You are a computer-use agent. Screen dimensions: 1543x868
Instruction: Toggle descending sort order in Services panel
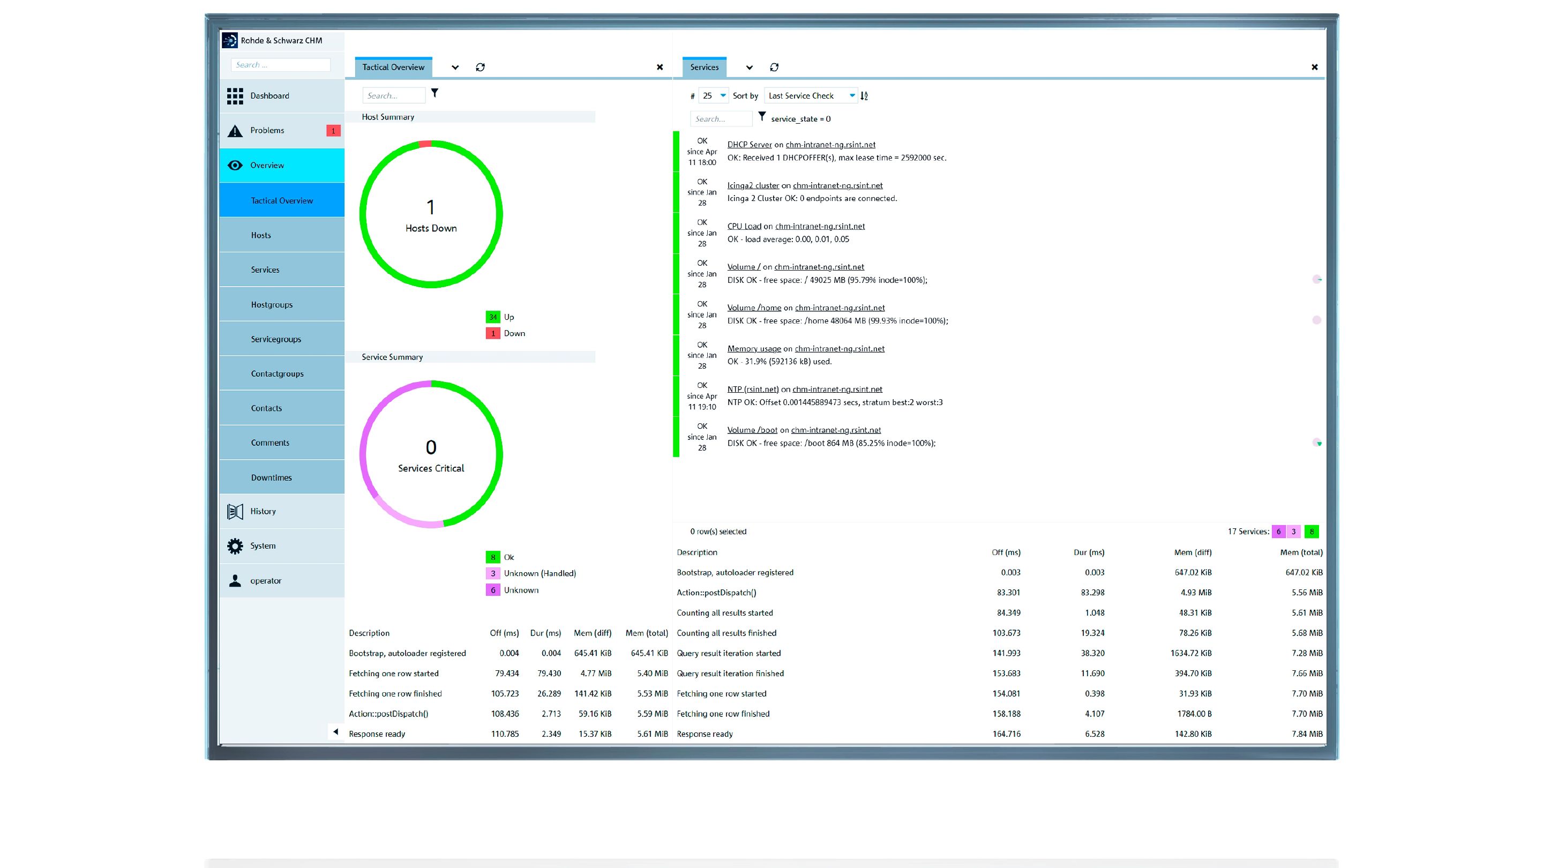click(x=864, y=95)
